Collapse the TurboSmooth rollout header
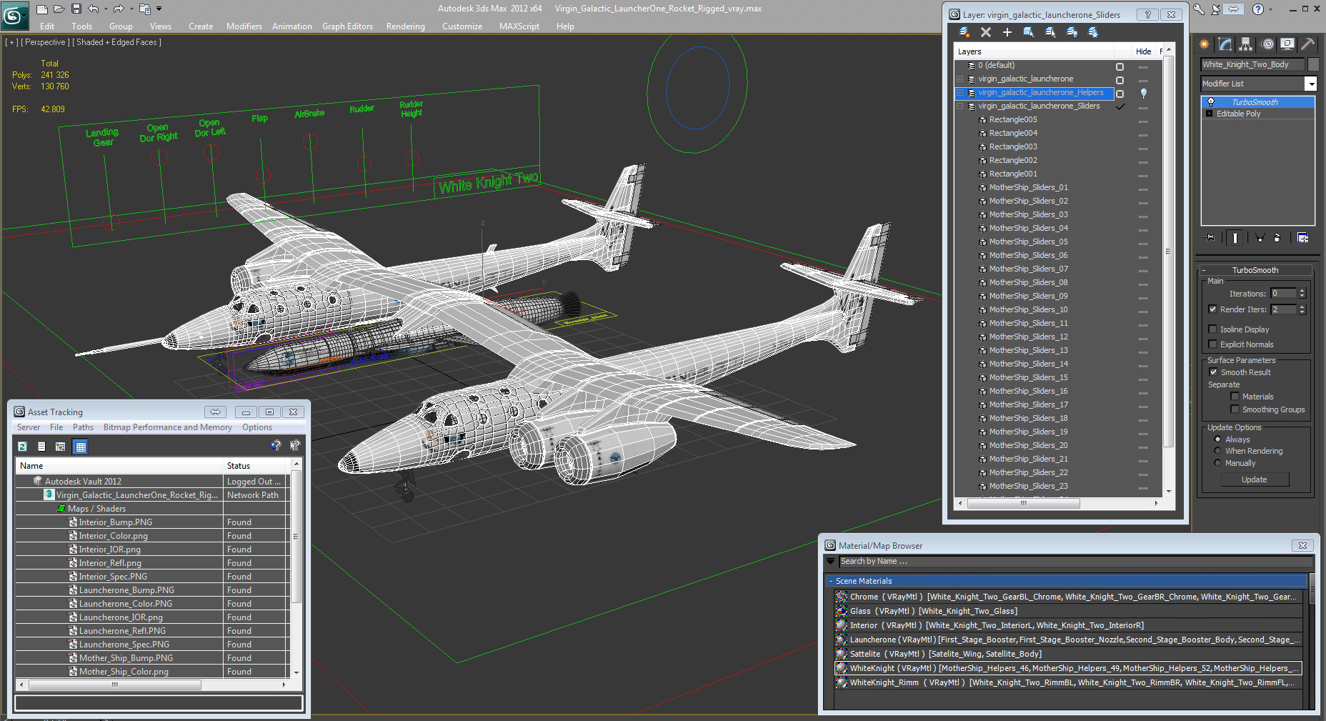1326x721 pixels. click(x=1255, y=270)
